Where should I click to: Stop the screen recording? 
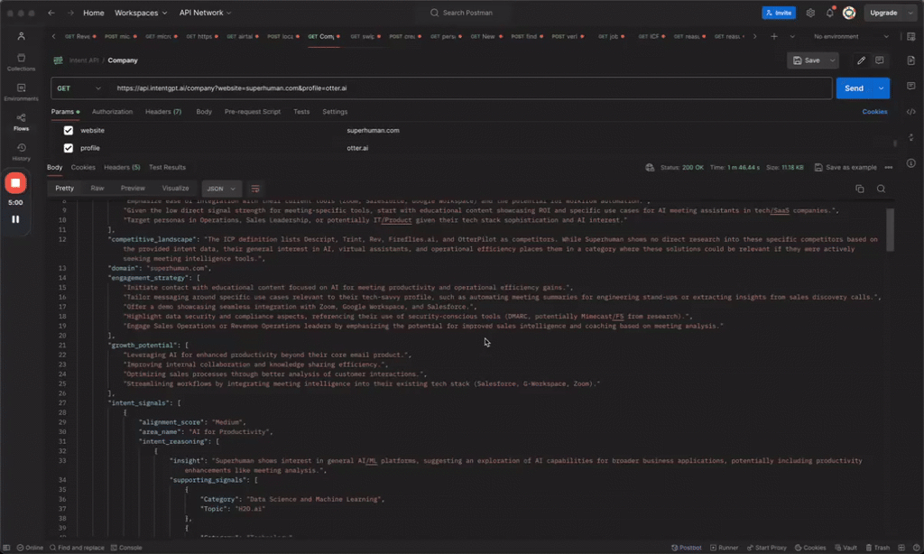click(15, 183)
